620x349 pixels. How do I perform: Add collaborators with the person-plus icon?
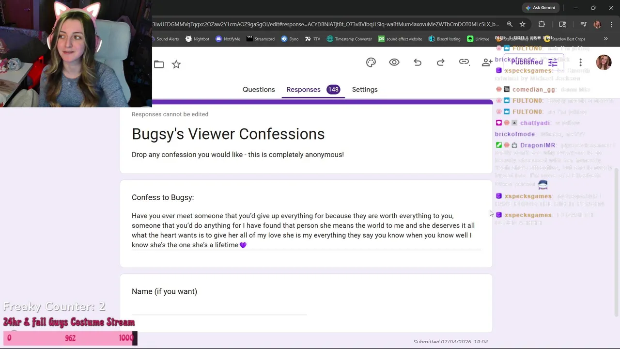pyautogui.click(x=487, y=63)
